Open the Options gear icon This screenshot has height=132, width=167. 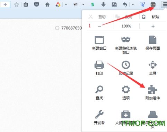126,89
